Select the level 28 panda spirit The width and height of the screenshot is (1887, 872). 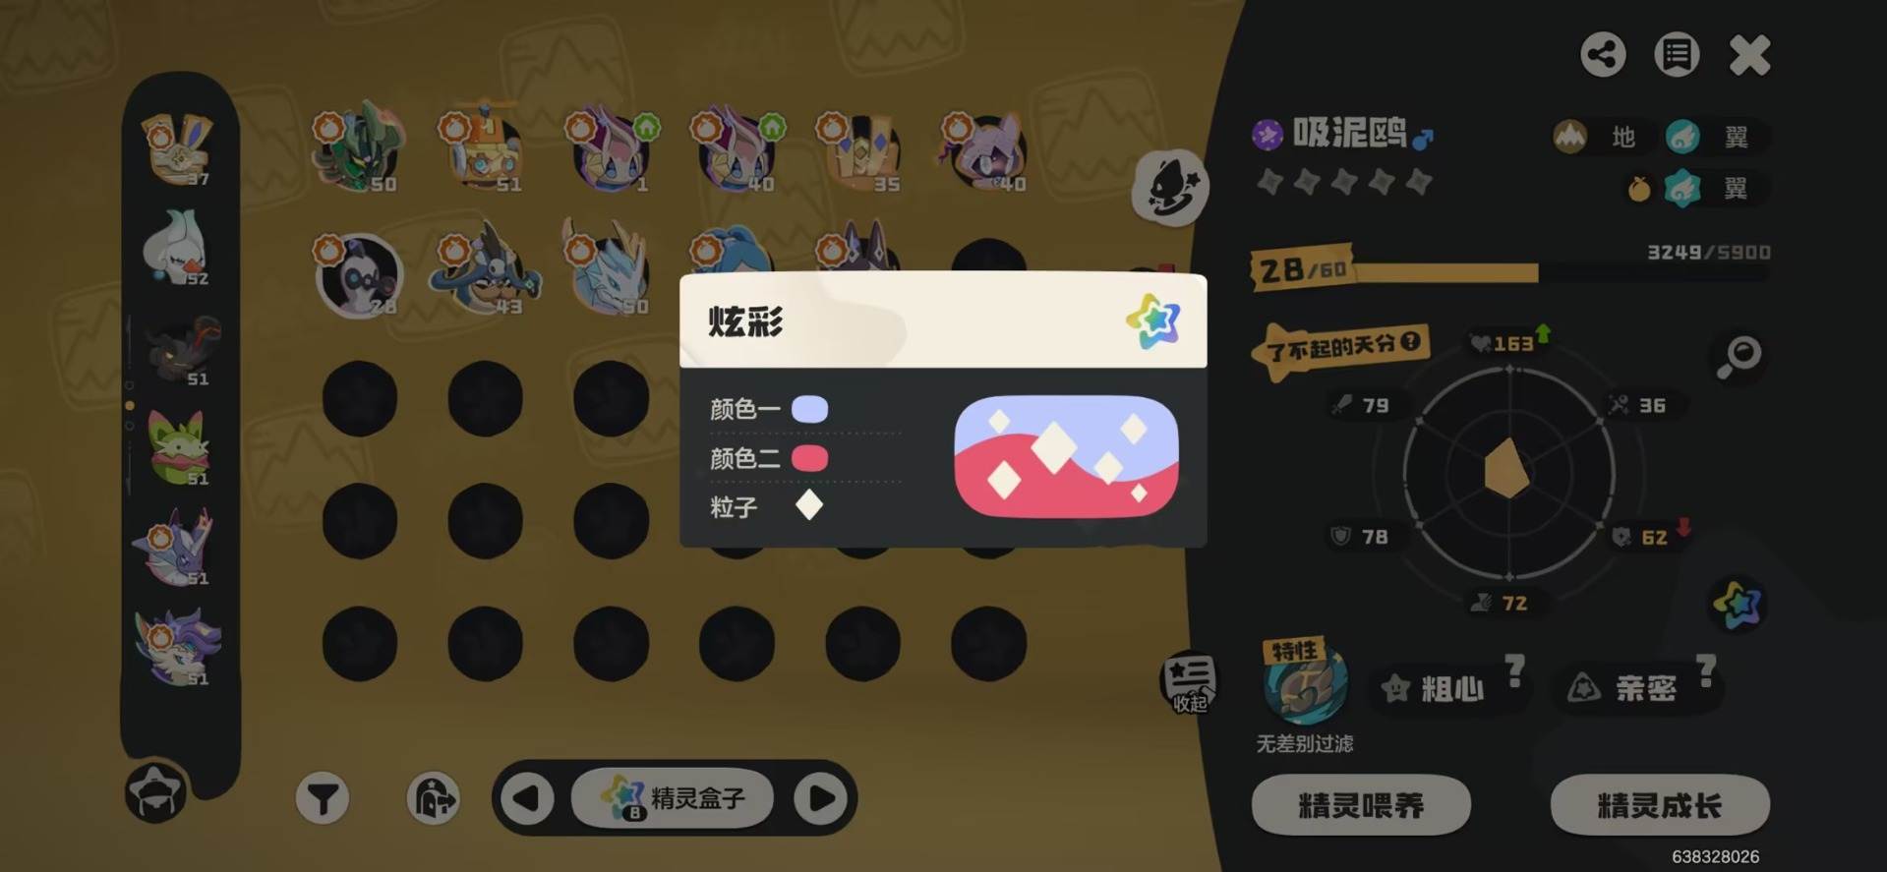[x=358, y=276]
